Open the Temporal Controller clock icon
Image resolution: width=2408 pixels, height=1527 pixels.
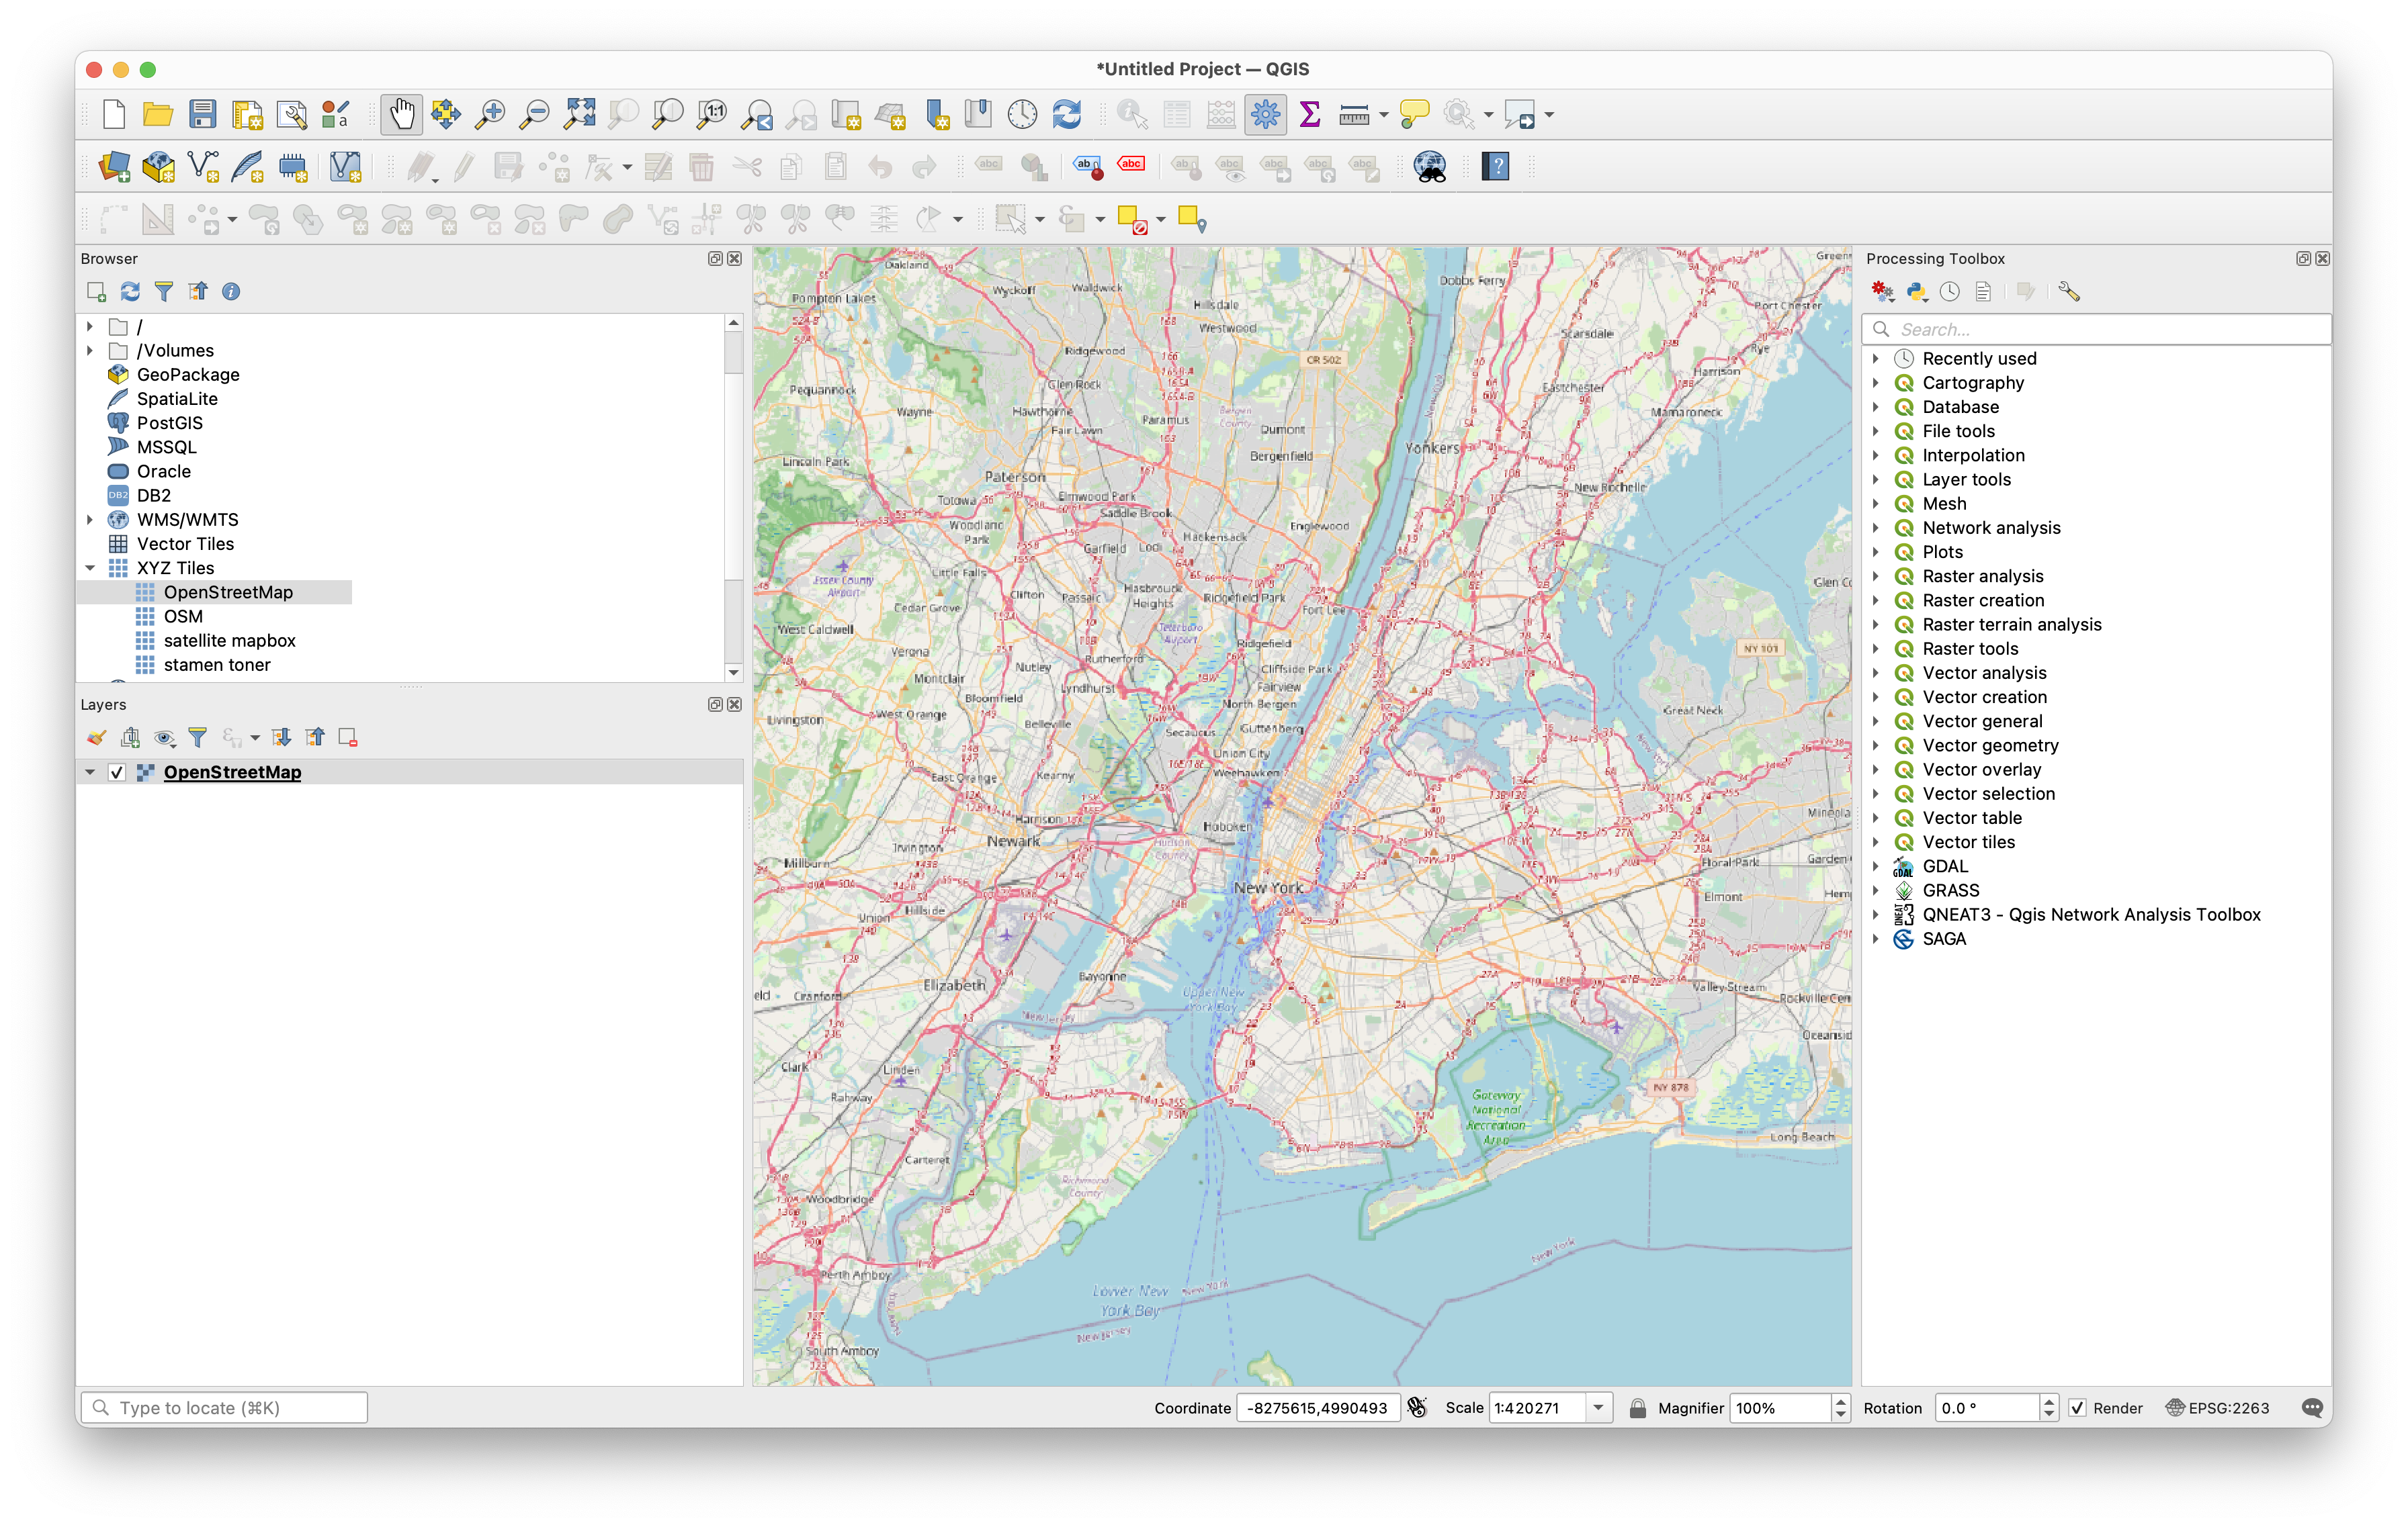tap(1022, 114)
